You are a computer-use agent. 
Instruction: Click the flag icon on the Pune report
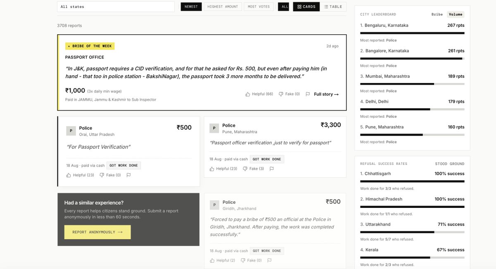click(272, 169)
